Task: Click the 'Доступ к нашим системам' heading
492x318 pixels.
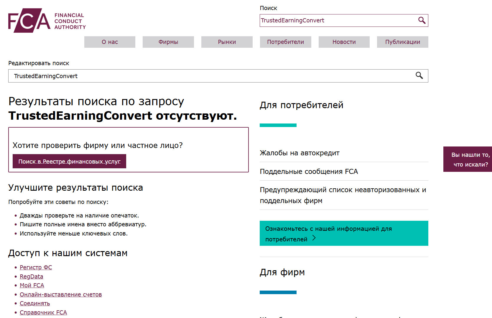Action: point(68,253)
